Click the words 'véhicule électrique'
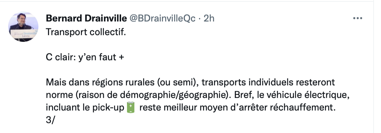381x133 pixels. 306,95
